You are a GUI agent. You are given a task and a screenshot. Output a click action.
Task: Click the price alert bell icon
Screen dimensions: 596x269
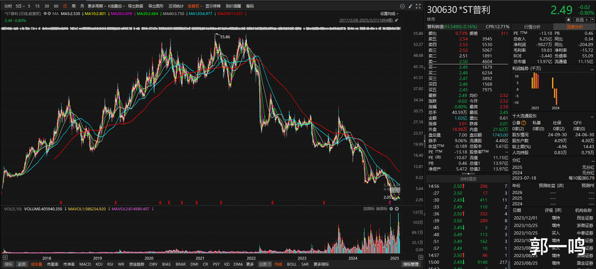coord(568,19)
